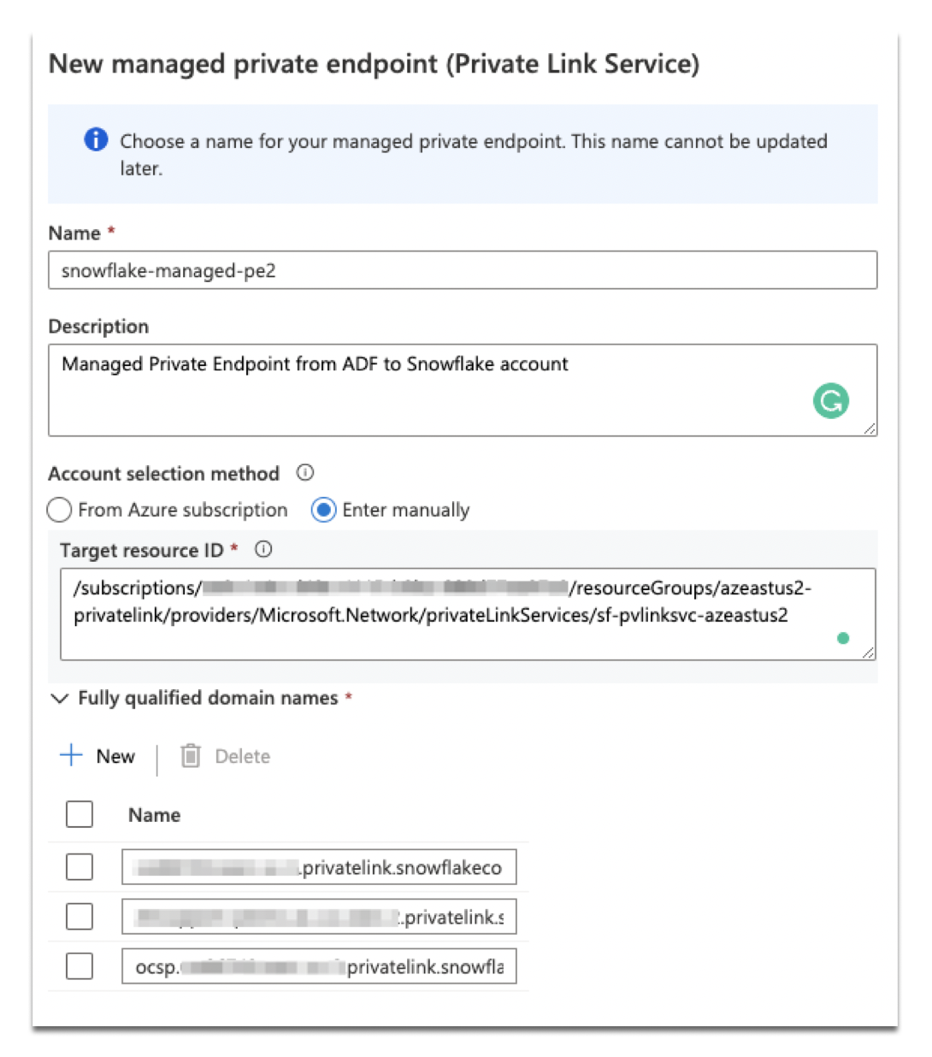Click green dot in Target resource ID field
Screen dimensions: 932x1057
click(x=843, y=638)
